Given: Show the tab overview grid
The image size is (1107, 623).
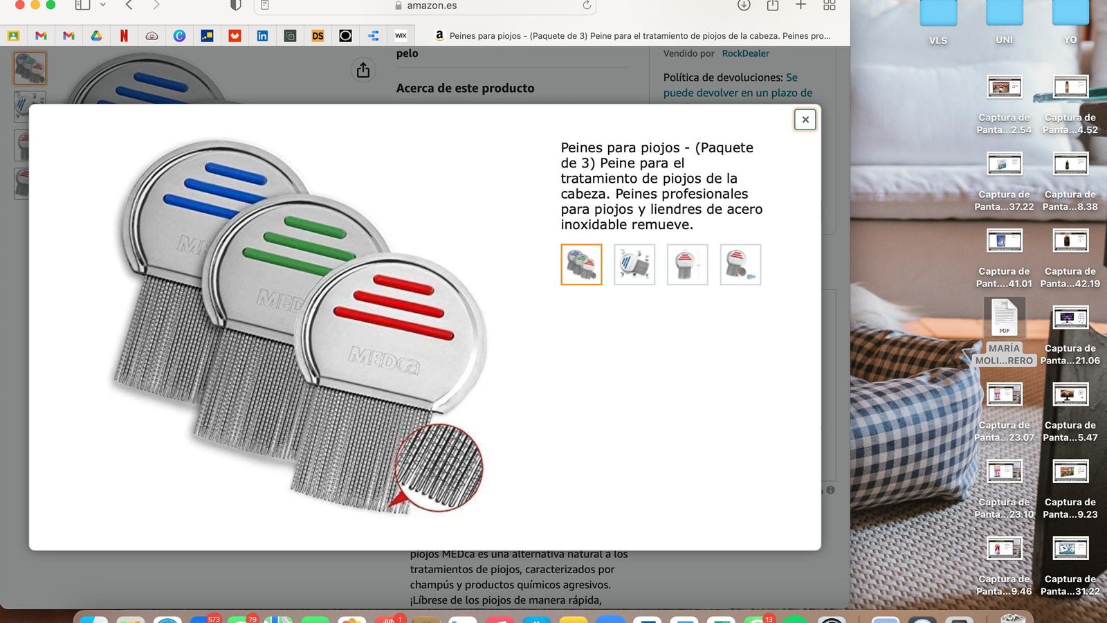Looking at the screenshot, I should [830, 6].
